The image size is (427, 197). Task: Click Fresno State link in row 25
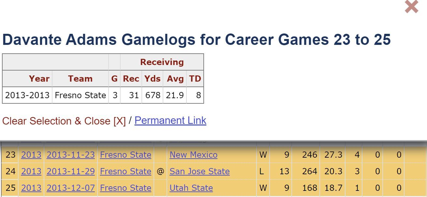pos(125,188)
